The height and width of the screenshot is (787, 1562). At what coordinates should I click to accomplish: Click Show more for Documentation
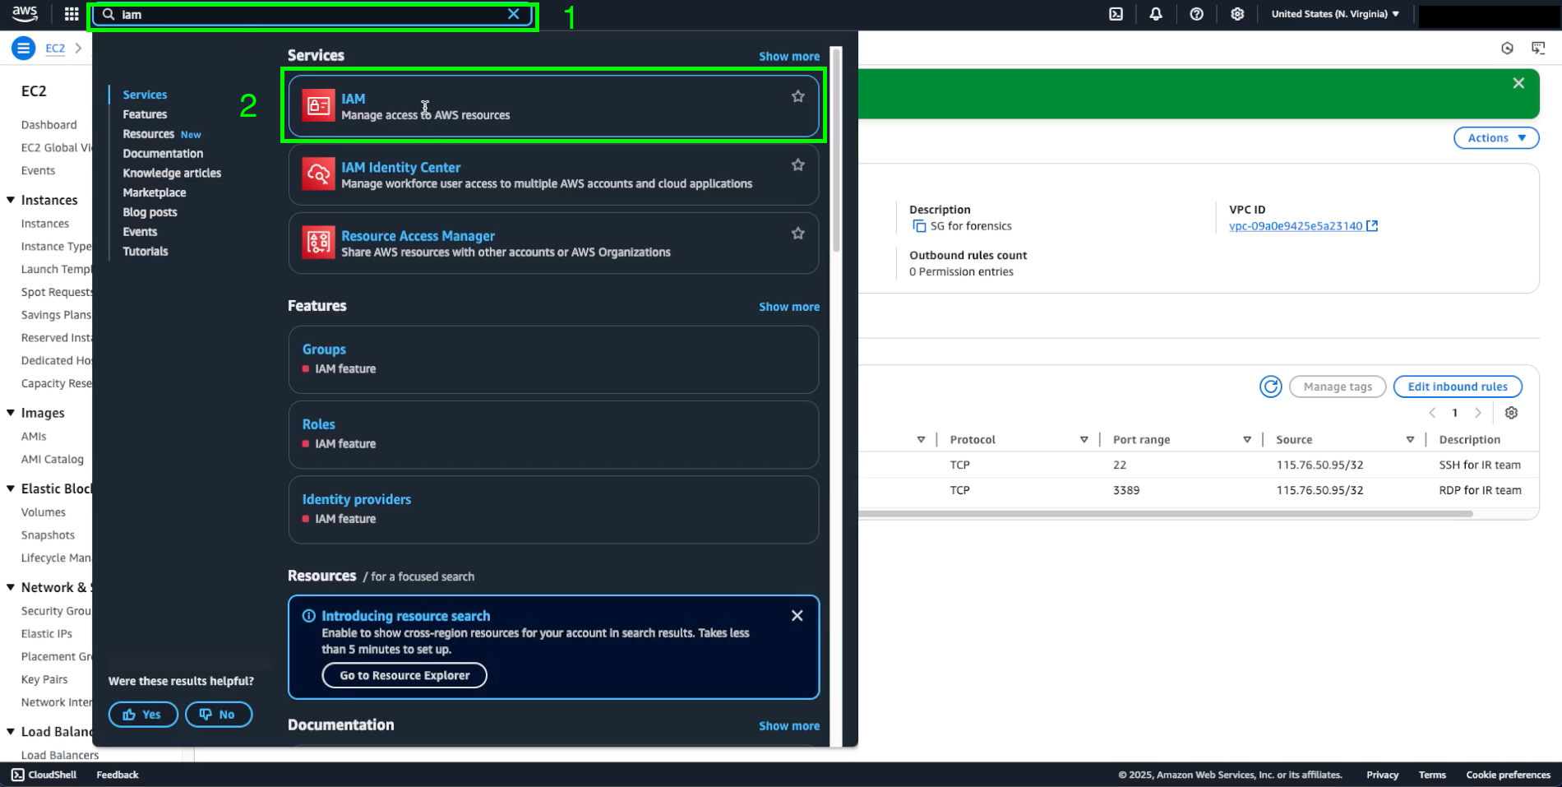pyautogui.click(x=789, y=726)
